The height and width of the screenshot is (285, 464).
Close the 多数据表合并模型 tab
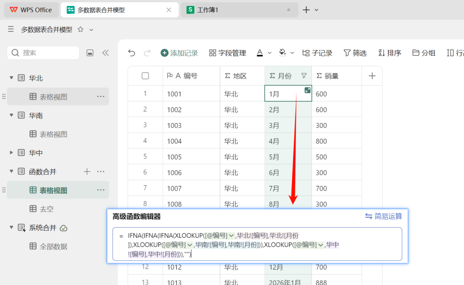pyautogui.click(x=169, y=10)
